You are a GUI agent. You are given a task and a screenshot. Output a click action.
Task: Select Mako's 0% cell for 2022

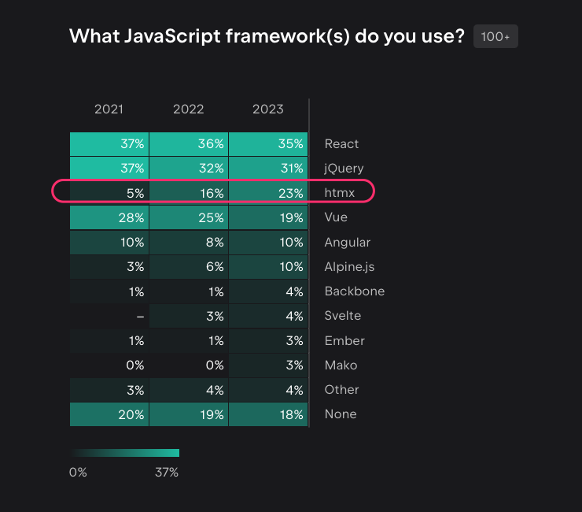pyautogui.click(x=189, y=365)
